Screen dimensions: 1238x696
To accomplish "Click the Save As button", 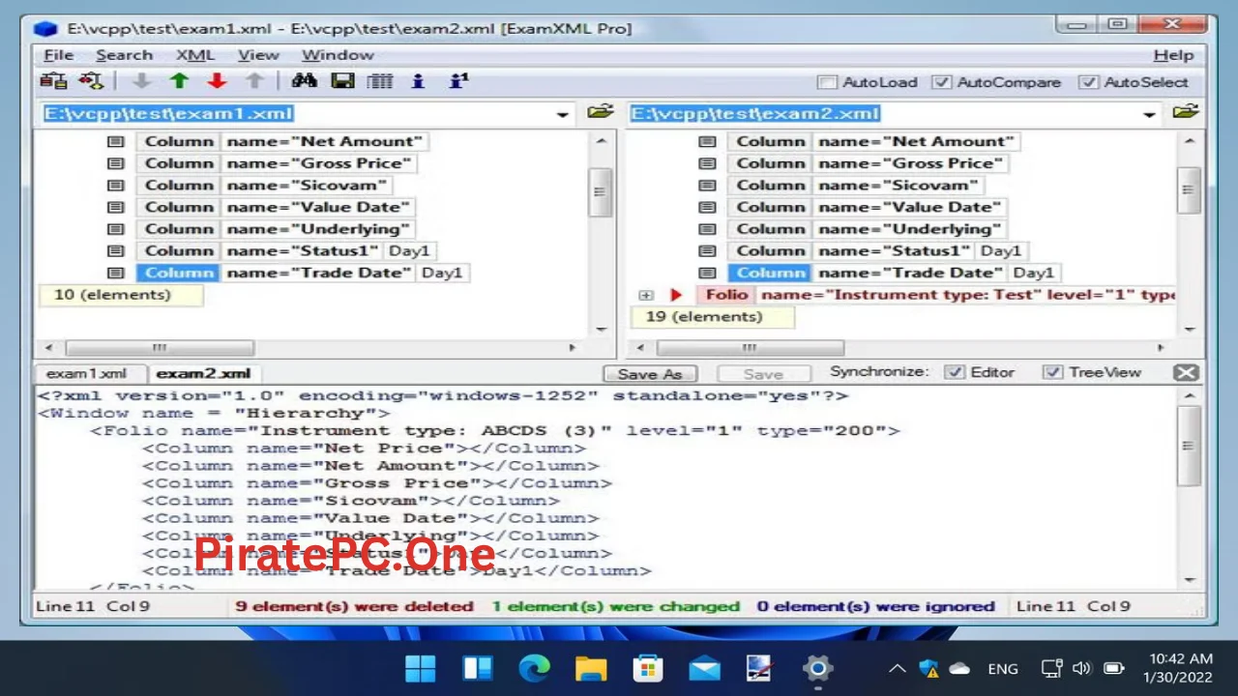I will pyautogui.click(x=650, y=373).
